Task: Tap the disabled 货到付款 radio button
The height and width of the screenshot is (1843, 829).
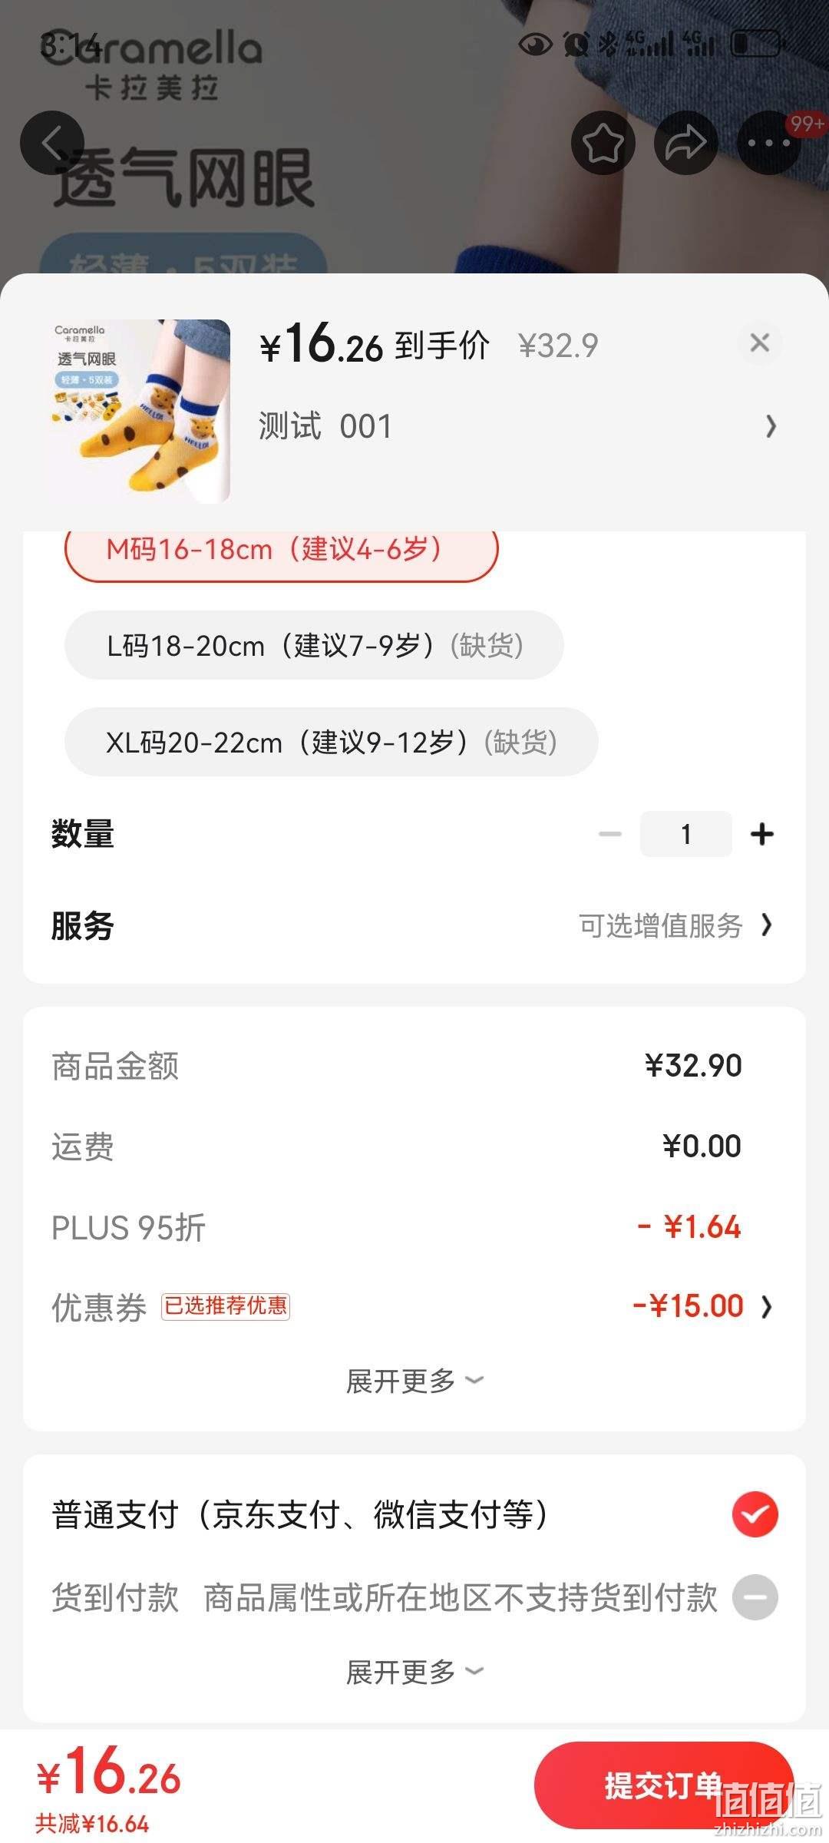Action: [x=755, y=1597]
